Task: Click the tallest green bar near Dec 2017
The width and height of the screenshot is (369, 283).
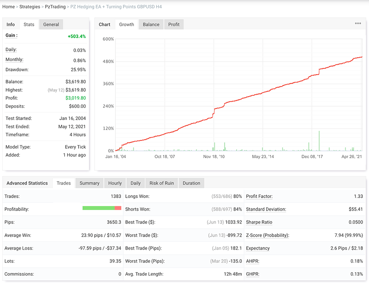Action: [319, 141]
